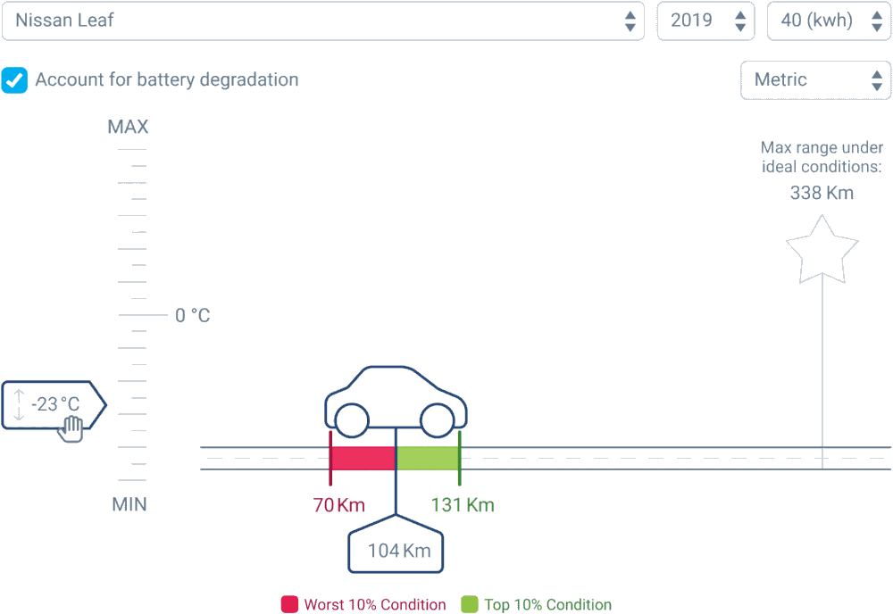The width and height of the screenshot is (893, 614).
Task: Click the checkmark in the blue checkbox
Action: pos(14,80)
